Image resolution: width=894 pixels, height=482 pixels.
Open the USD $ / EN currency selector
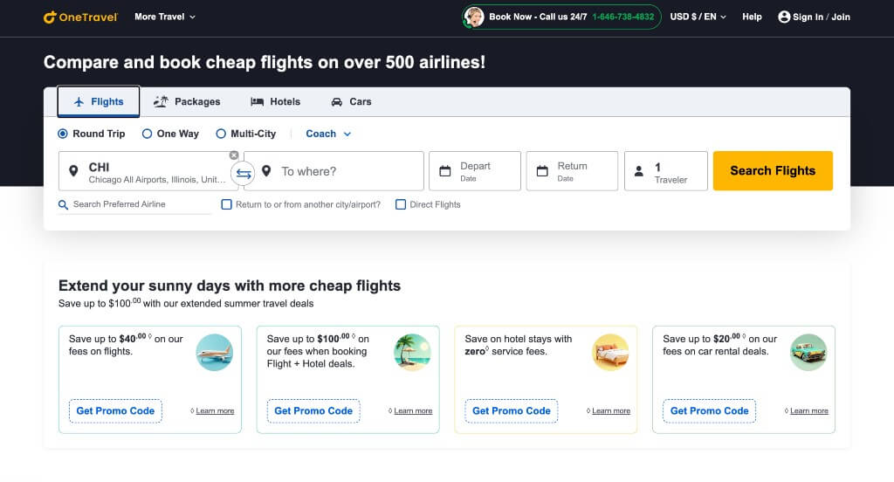tap(698, 17)
